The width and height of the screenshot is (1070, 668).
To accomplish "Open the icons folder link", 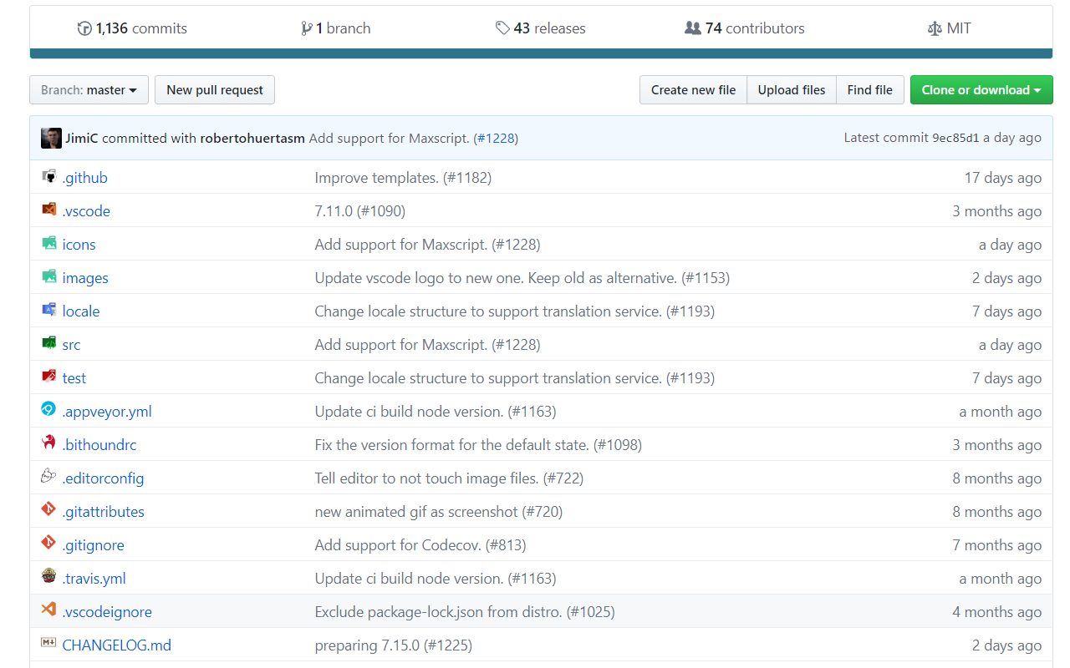I will pos(79,245).
